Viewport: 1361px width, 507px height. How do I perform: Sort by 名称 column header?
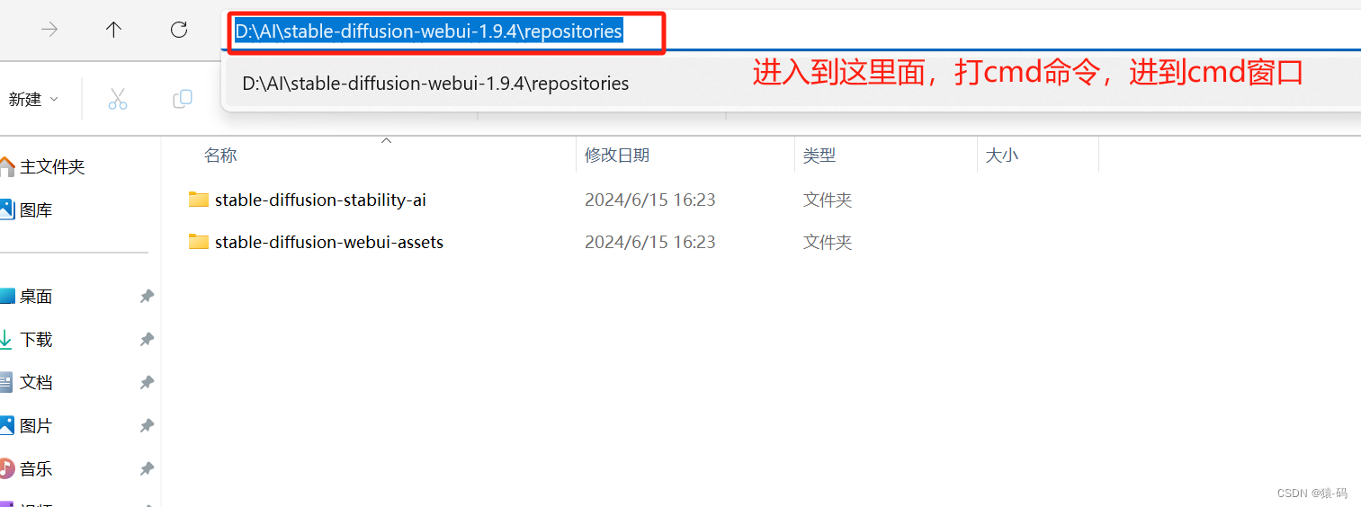(x=220, y=156)
